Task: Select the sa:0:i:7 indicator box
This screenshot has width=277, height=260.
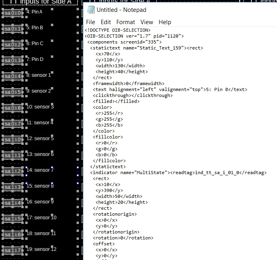Action: pos(13,123)
